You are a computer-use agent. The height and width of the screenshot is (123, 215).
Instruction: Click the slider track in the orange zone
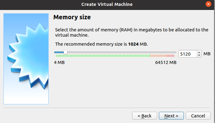159,52
